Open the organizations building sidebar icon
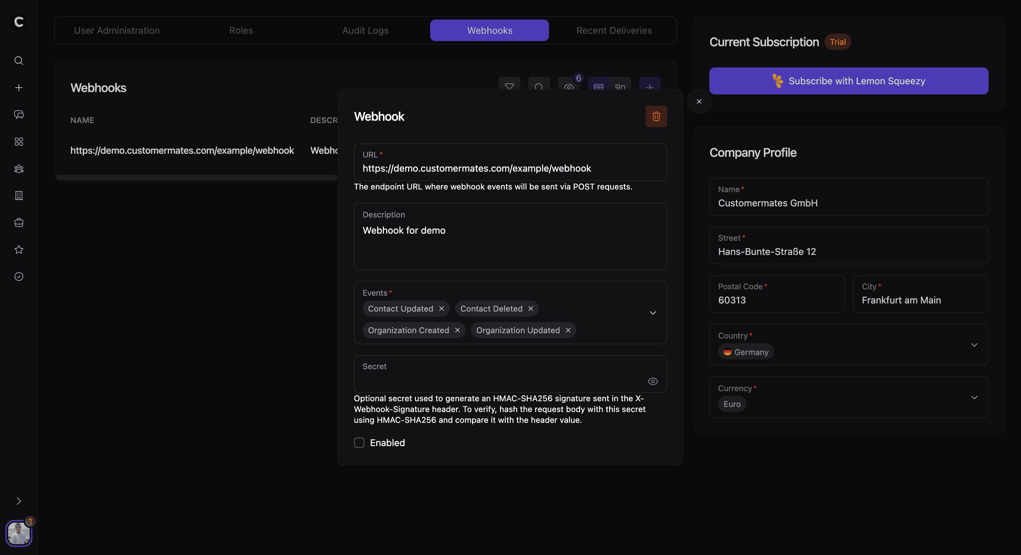 pyautogui.click(x=19, y=196)
